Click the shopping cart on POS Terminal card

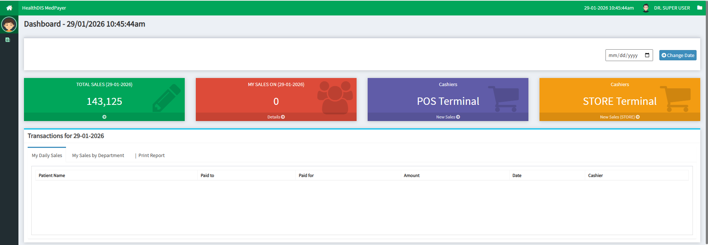coord(504,99)
